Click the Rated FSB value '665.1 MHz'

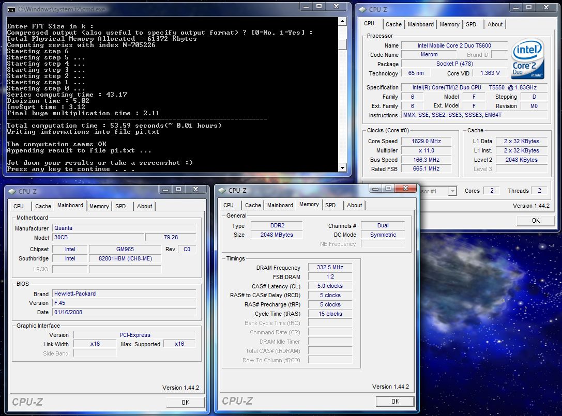pos(426,169)
